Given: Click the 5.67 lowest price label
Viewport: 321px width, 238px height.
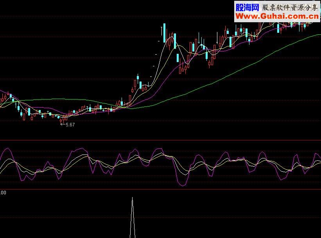Looking at the screenshot, I should [70, 124].
